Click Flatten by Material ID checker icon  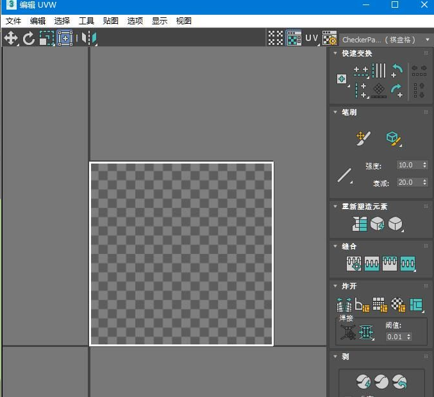(x=398, y=305)
